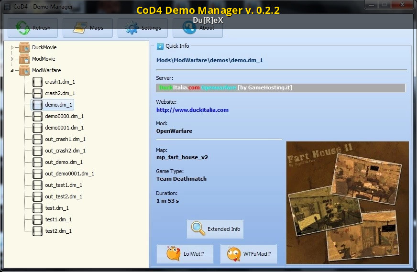Click the Fart House II map thumbnail
Viewport: 417px width, 272px height.
pyautogui.click(x=347, y=202)
